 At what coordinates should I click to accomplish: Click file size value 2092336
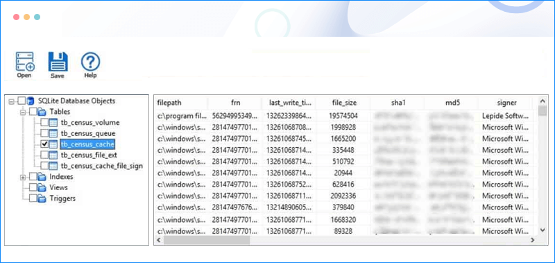(x=343, y=196)
